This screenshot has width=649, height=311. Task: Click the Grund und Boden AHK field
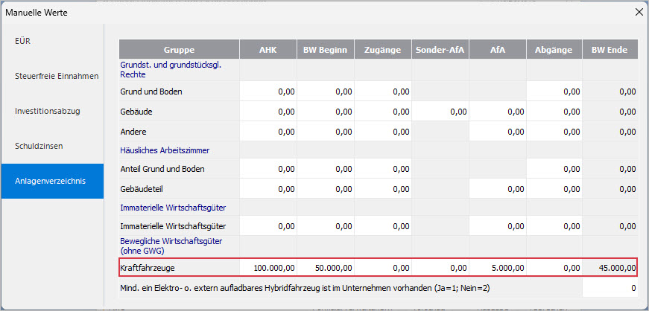pyautogui.click(x=267, y=92)
